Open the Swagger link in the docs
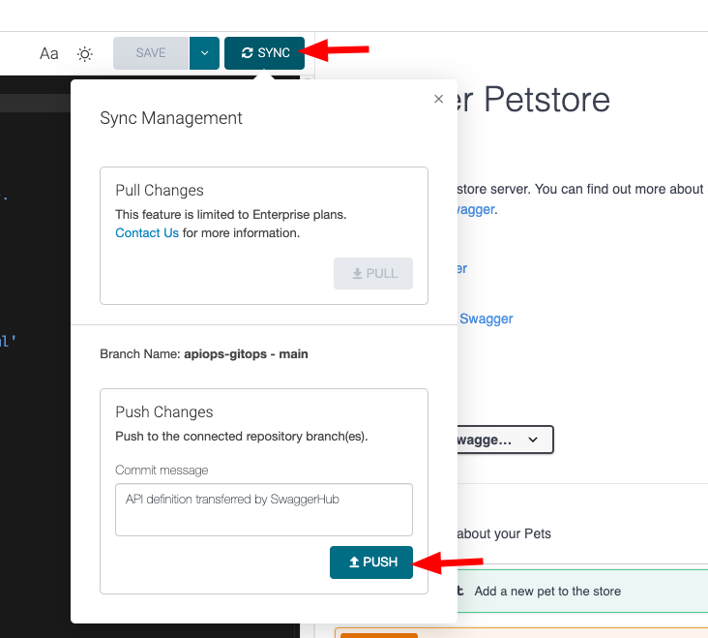Viewport: 708px width, 638px height. 487,319
